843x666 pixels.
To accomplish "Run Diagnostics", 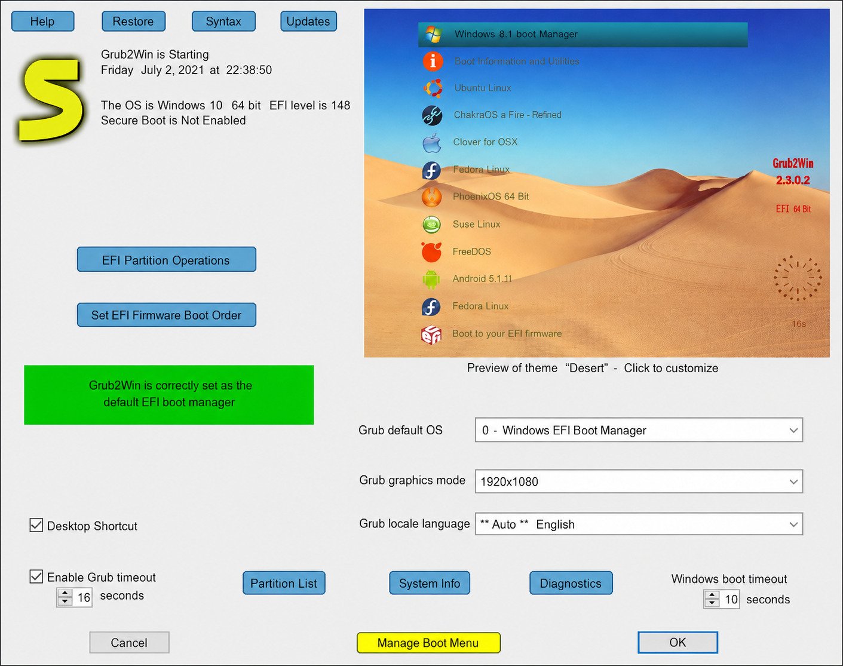I will coord(571,583).
